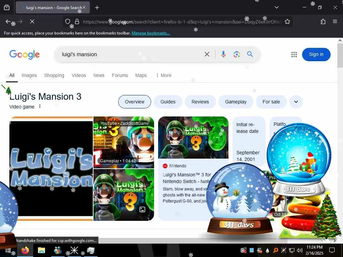Viewport: 343px width, 257px height.
Task: Open the Luigi's Mansion 3 cover image below the video
Action: point(124,195)
